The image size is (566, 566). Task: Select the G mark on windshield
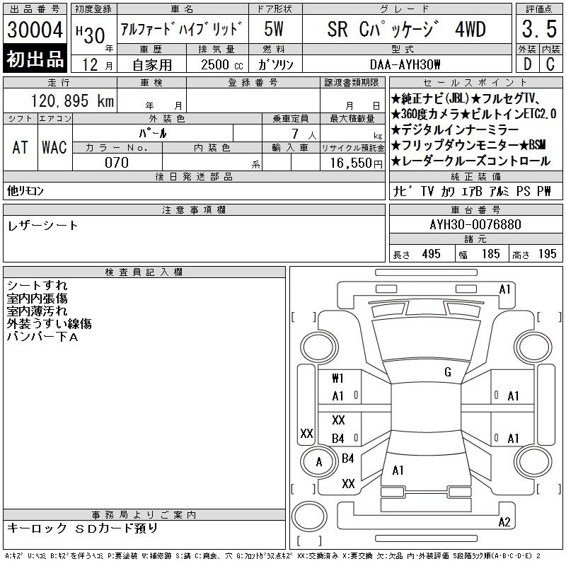[448, 373]
